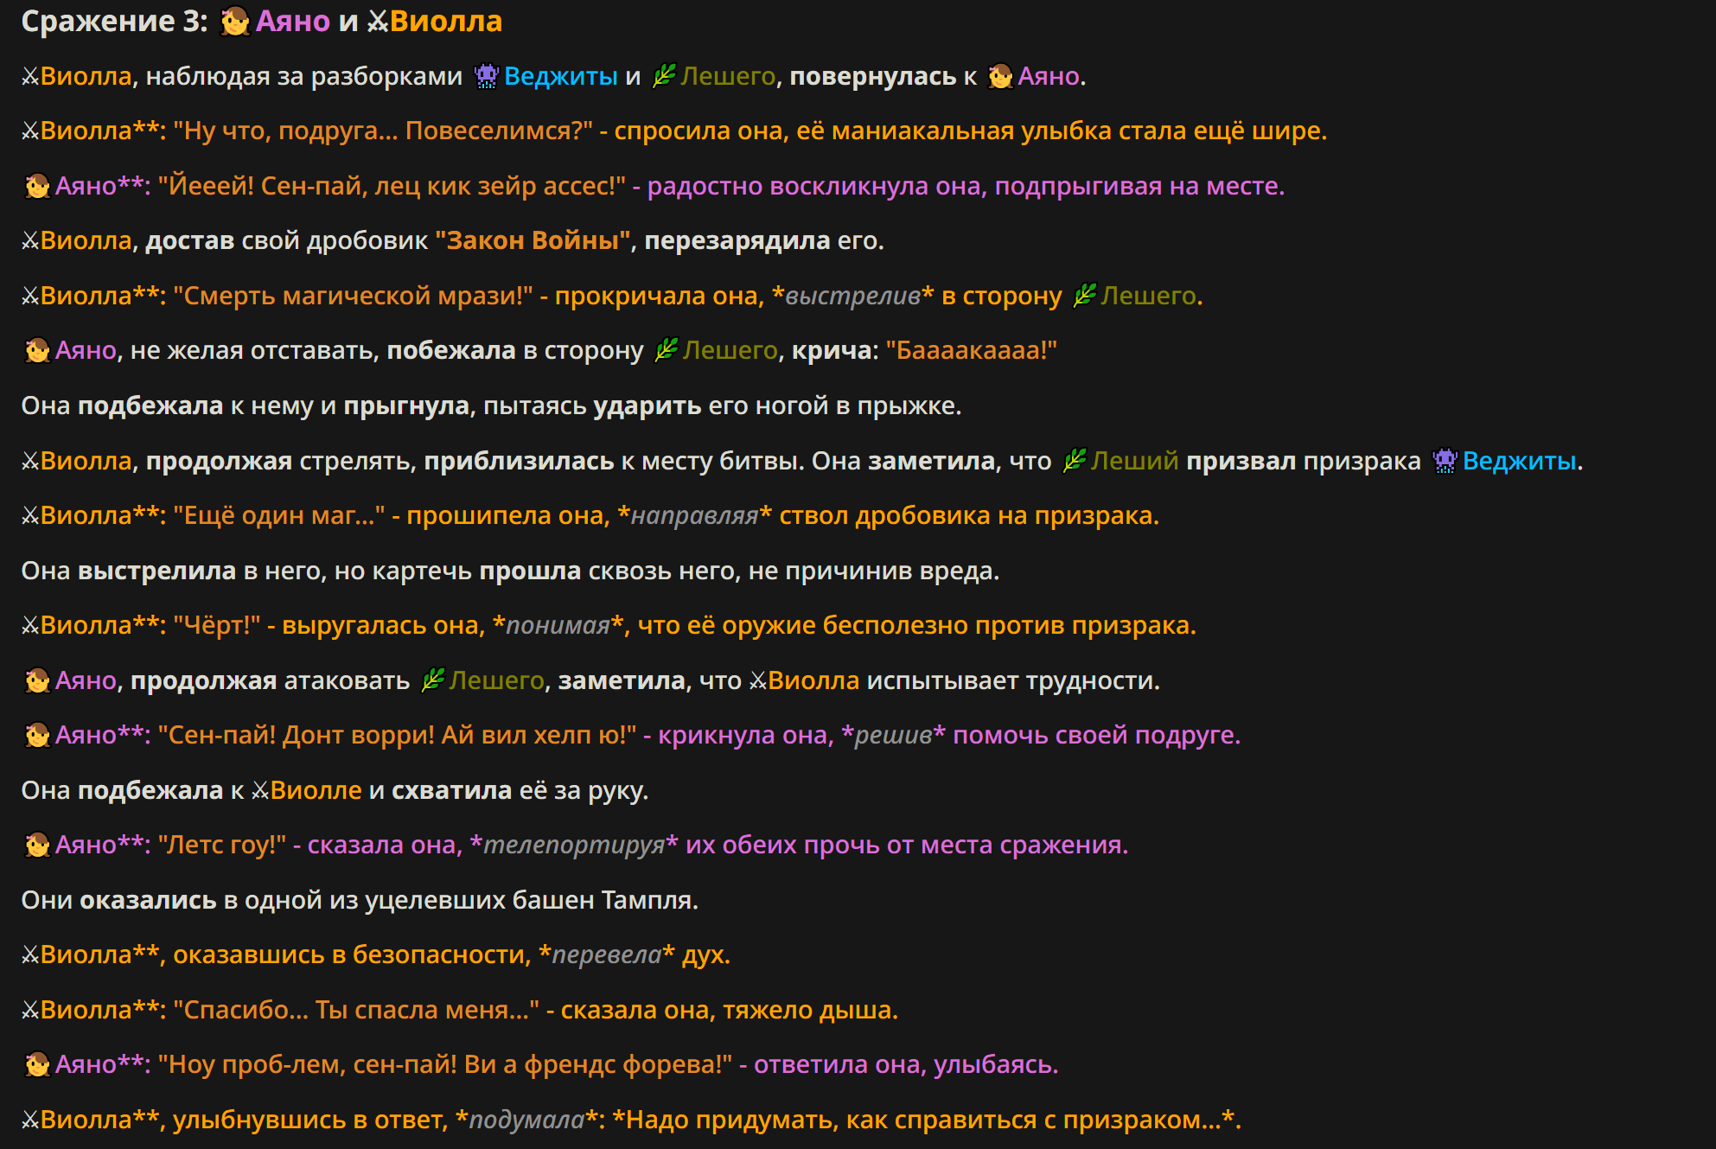Click the italic word понимая
The width and height of the screenshot is (1716, 1149).
[558, 625]
